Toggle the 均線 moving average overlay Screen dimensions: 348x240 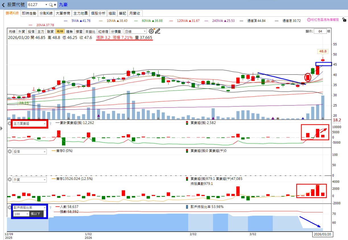click(12, 32)
